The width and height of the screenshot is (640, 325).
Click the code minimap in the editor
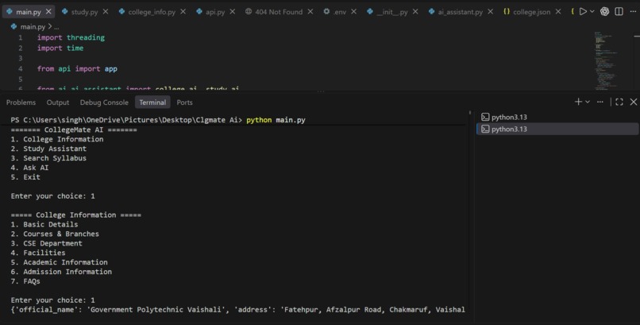[x=607, y=61]
